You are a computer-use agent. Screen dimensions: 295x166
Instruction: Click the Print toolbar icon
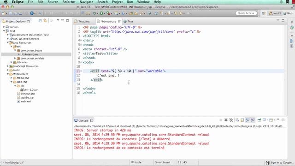[x=20, y=13]
